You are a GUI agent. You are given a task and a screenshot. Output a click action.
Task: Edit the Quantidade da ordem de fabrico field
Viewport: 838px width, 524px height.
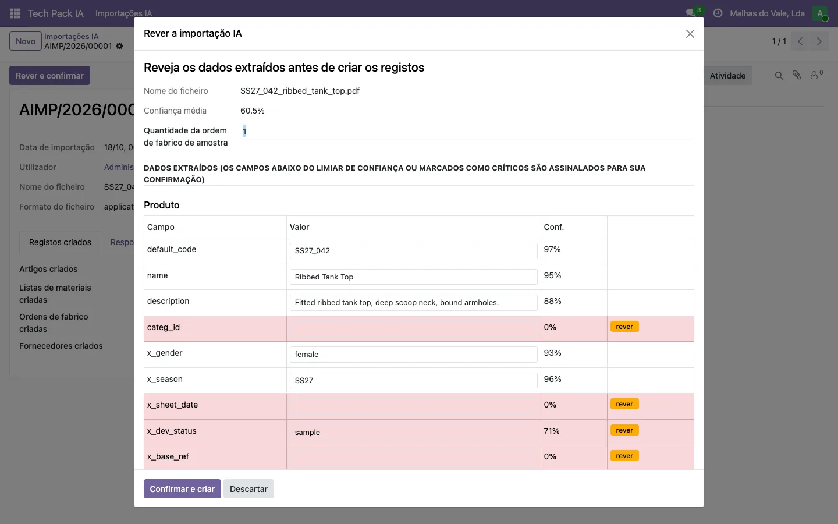pyautogui.click(x=467, y=132)
